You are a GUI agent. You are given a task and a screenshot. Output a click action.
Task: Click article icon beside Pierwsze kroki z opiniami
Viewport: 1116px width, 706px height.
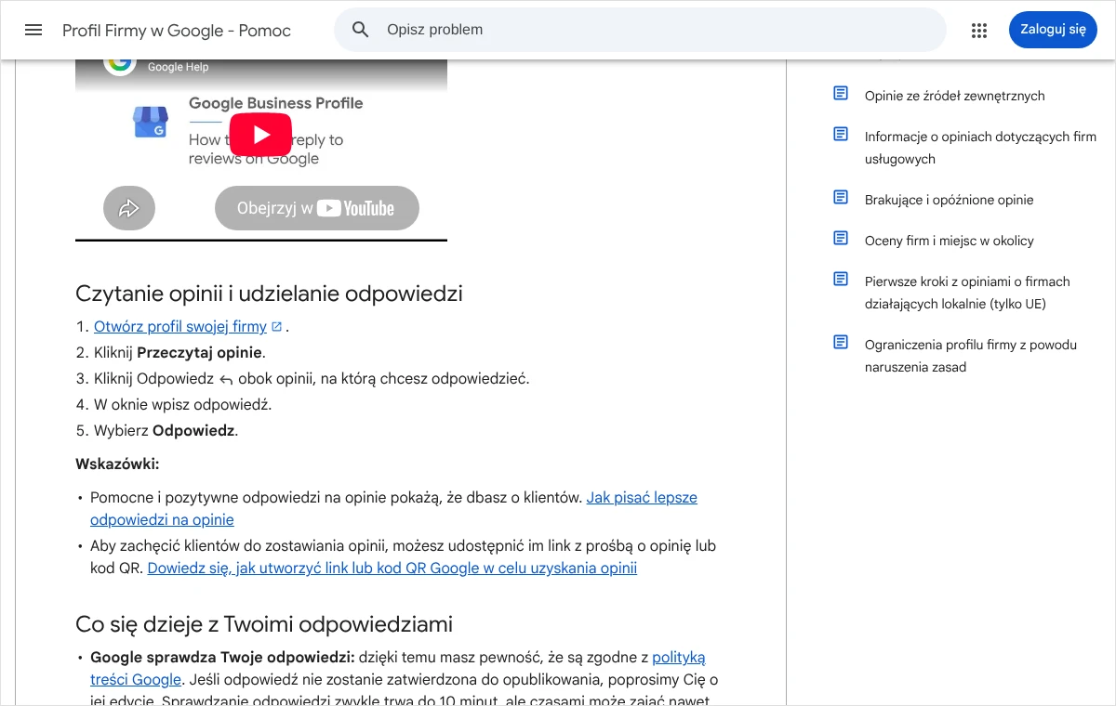pyautogui.click(x=841, y=280)
